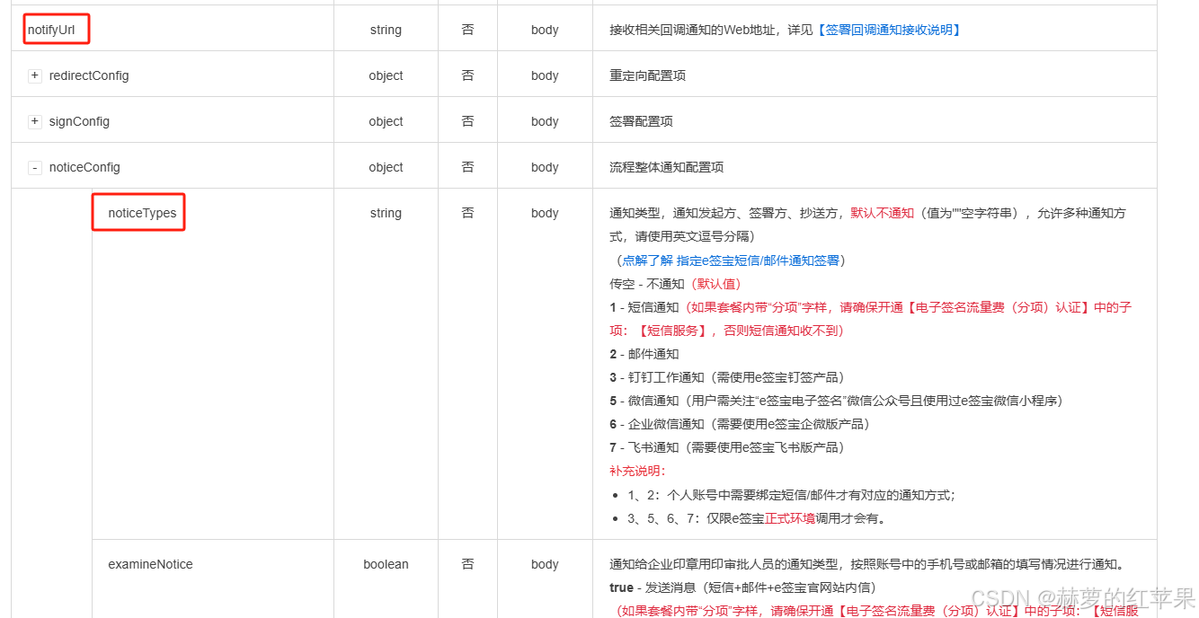Click the red 补充说明 heading
Image resolution: width=1199 pixels, height=618 pixels.
click(637, 471)
